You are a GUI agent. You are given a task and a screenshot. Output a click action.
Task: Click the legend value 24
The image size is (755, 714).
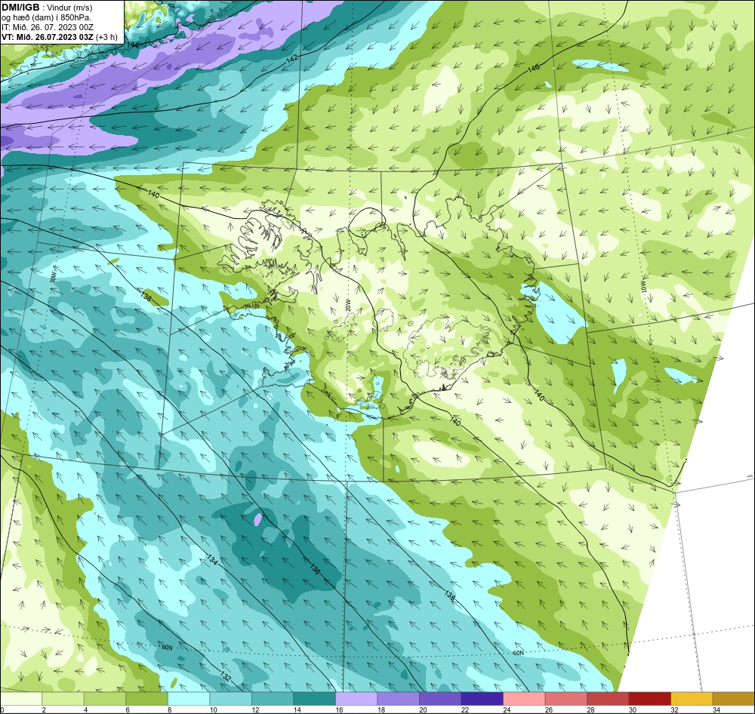(507, 709)
